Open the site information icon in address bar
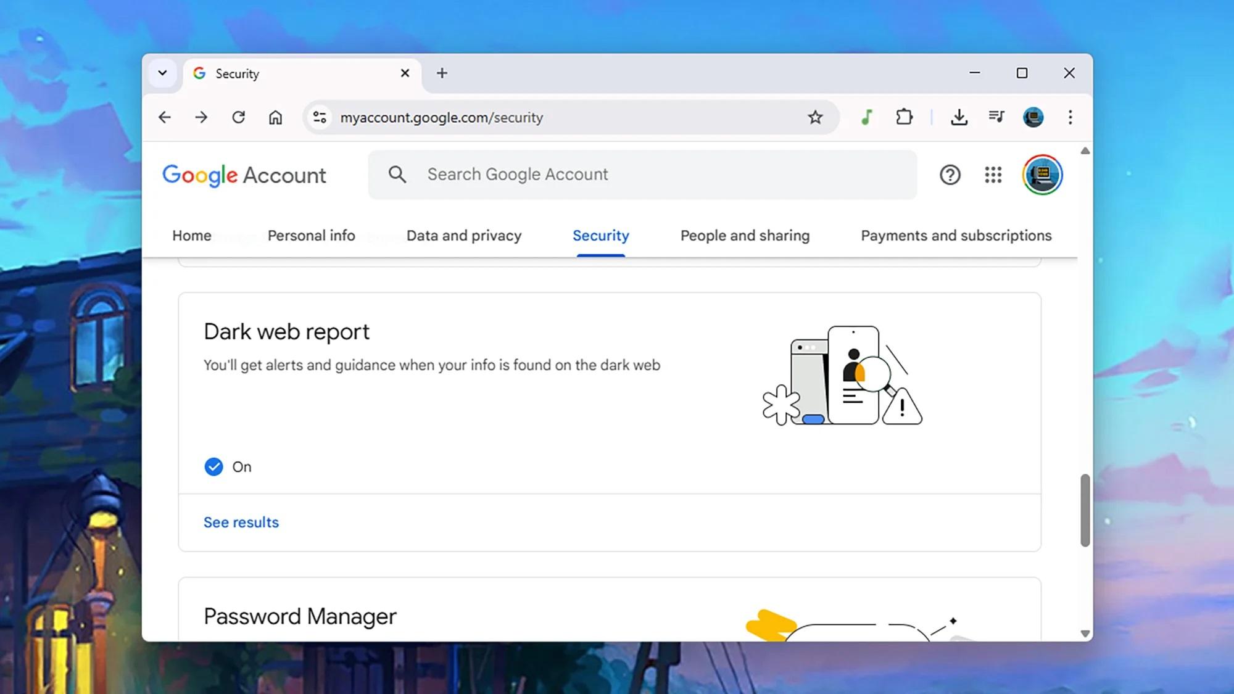 [320, 117]
